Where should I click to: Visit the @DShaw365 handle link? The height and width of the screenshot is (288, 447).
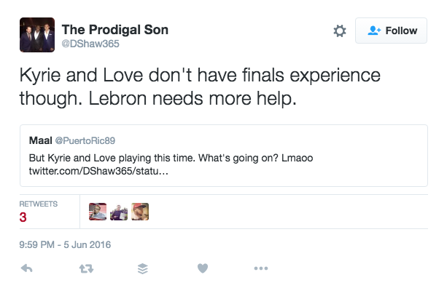(x=90, y=44)
